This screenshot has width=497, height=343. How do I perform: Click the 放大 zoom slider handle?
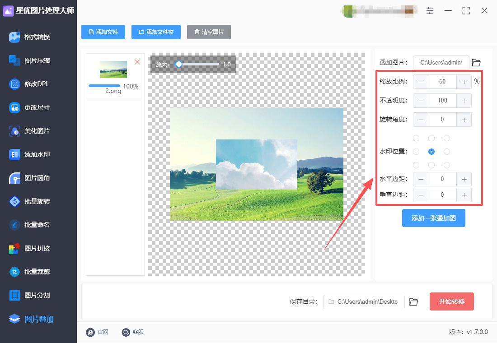point(179,64)
